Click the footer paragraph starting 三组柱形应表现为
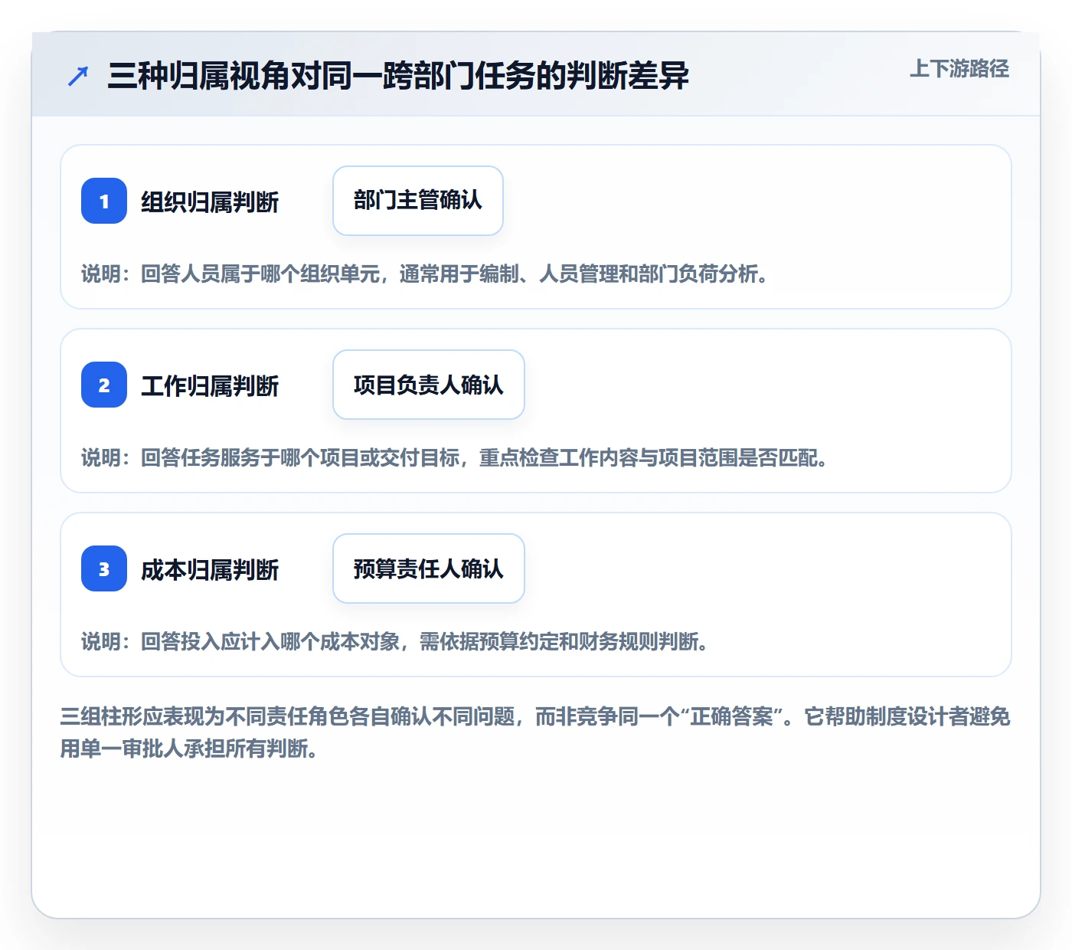The height and width of the screenshot is (950, 1072). (x=535, y=732)
